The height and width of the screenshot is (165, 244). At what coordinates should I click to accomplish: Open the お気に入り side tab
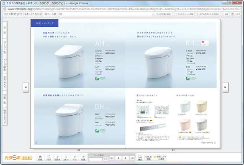(x=5, y=82)
